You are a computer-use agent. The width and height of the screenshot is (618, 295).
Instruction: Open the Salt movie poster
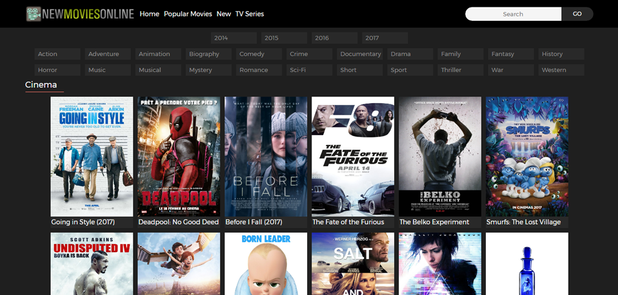[x=352, y=263]
